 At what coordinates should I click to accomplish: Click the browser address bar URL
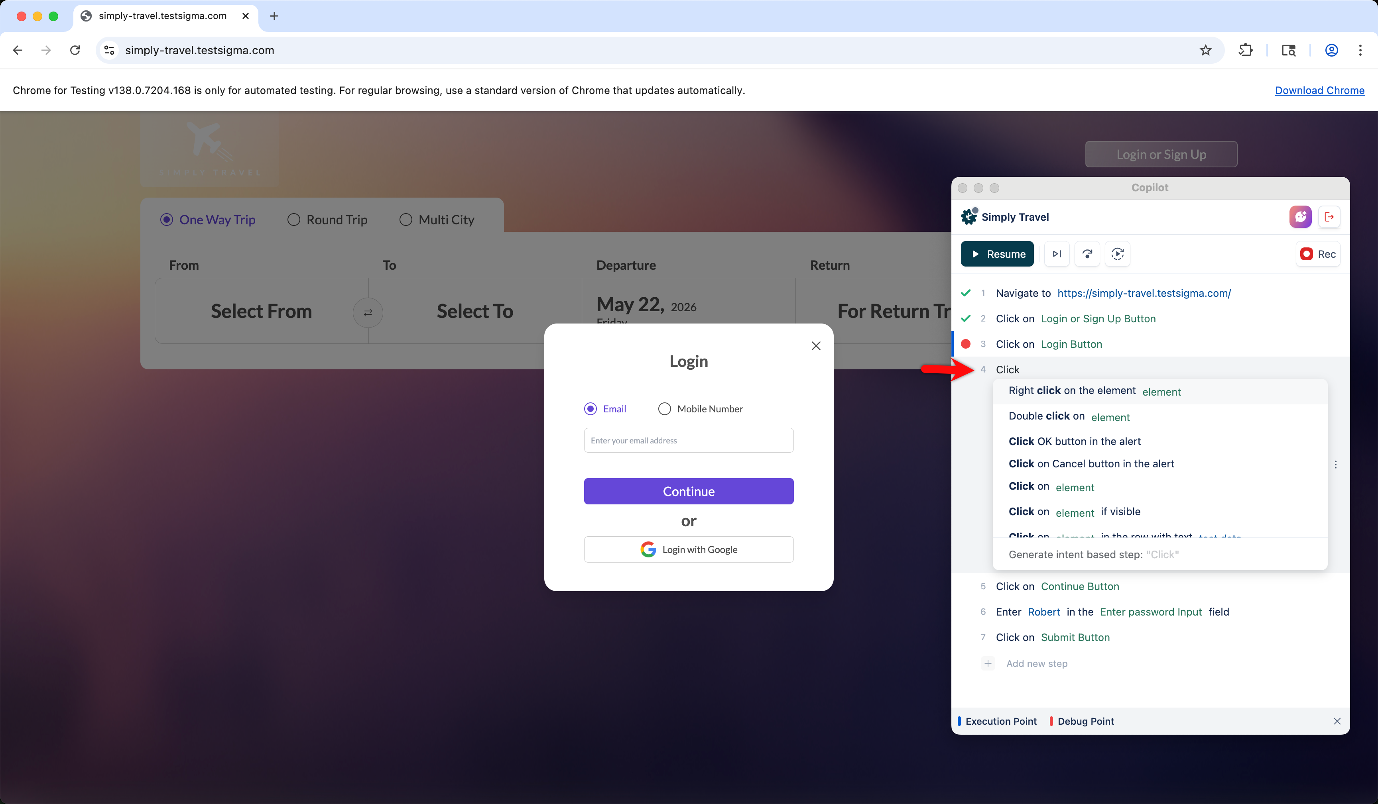200,50
